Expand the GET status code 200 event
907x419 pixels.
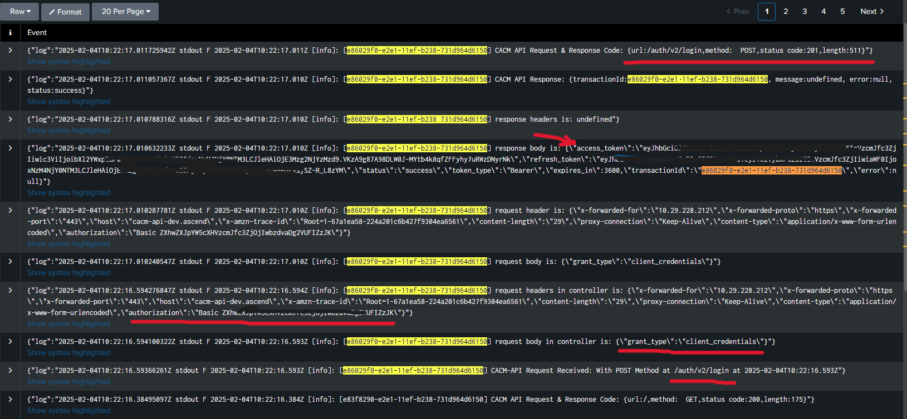click(10, 400)
